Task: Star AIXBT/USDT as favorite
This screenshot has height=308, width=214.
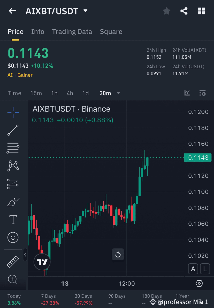Action: 166,11
